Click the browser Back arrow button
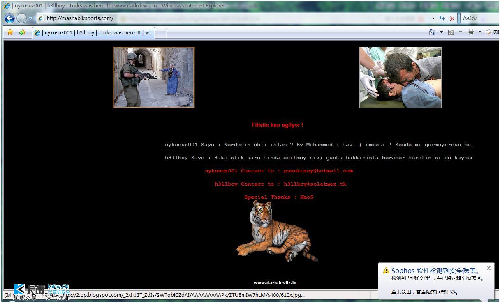Viewport: 500px width, 303px height. (x=9, y=18)
